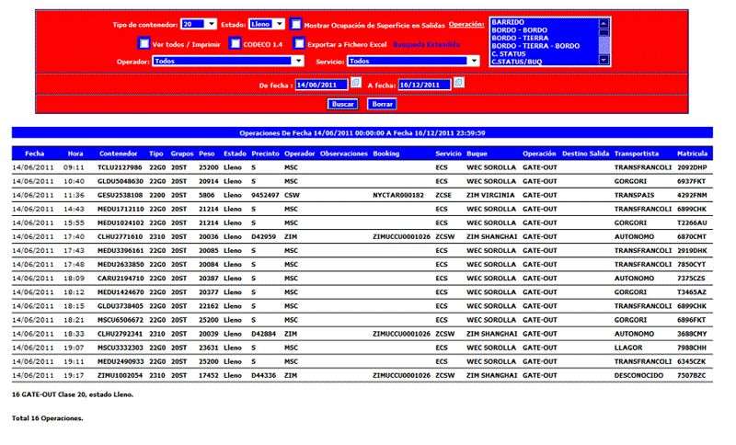Screen dimensions: 736x445
Task: Toggle Mostrar Ocupación de Superficie en Salidas checkbox
Action: pos(295,24)
